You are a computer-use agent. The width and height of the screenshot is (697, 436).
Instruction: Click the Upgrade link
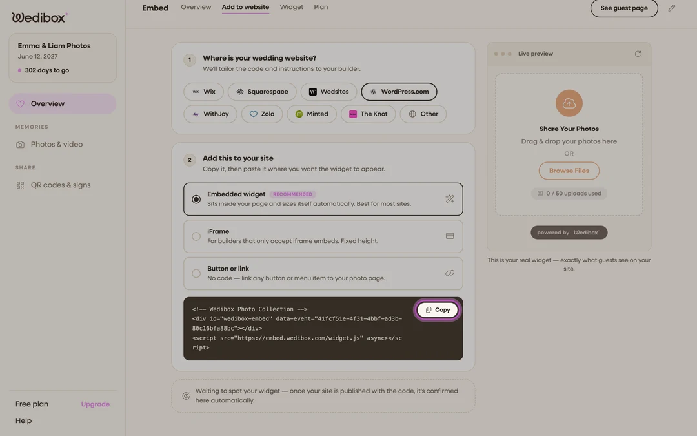[x=95, y=404]
